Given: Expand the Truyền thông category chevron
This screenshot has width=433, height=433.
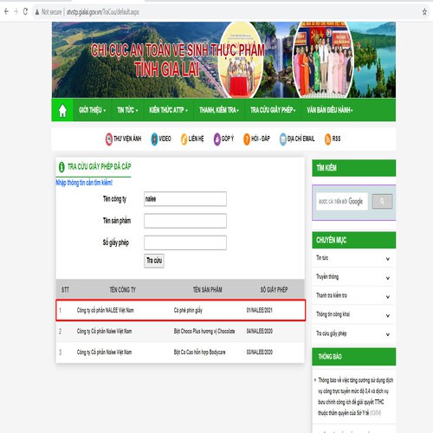Looking at the screenshot, I should coord(388,278).
